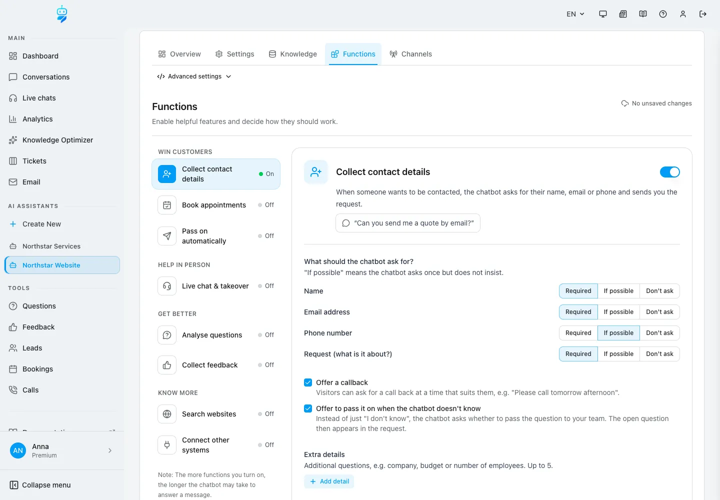
Task: Open the documentation book icon
Action: click(x=643, y=14)
